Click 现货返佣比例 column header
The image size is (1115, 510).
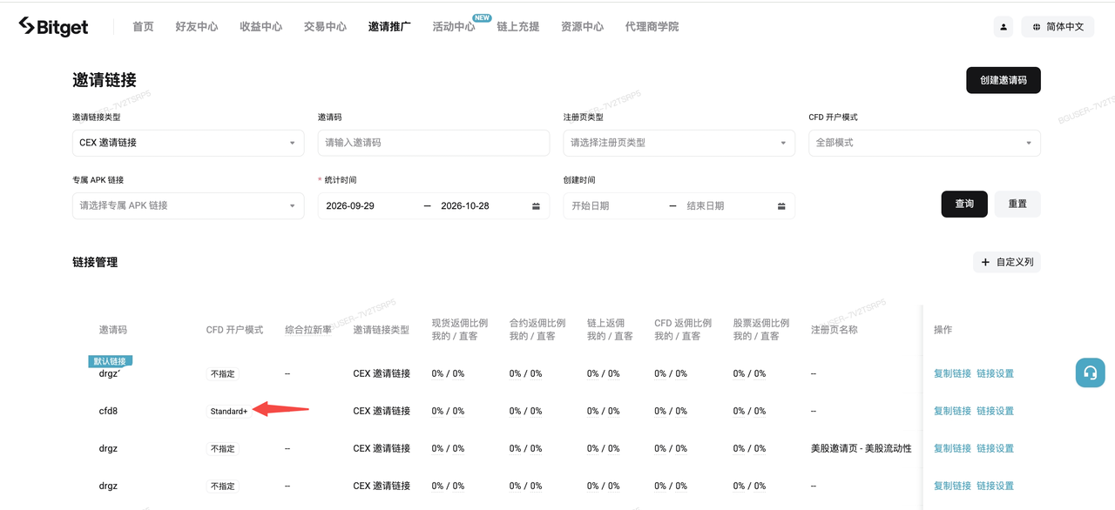[x=460, y=323]
